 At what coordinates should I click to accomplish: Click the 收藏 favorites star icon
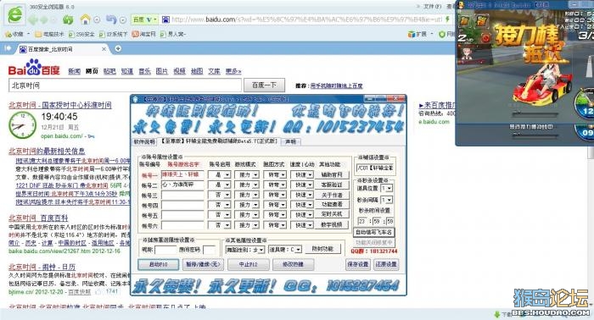8,35
